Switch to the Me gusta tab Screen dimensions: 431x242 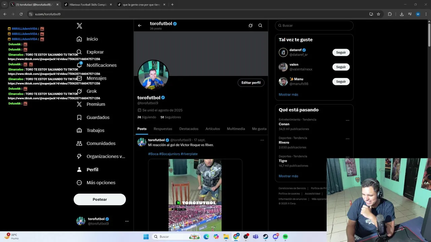259,129
